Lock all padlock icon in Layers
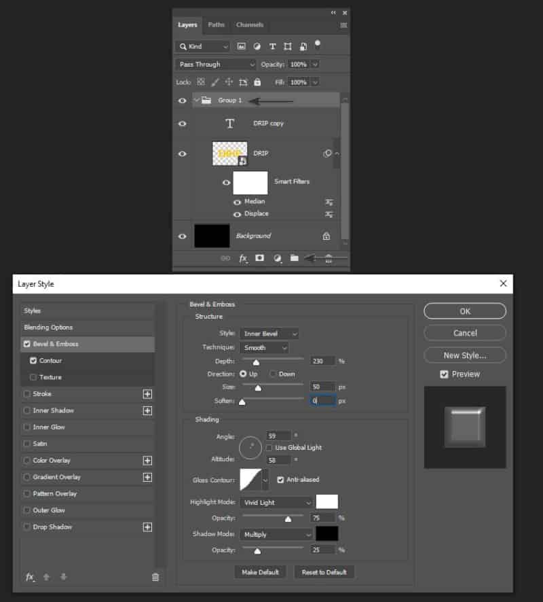543x602 pixels. [257, 82]
